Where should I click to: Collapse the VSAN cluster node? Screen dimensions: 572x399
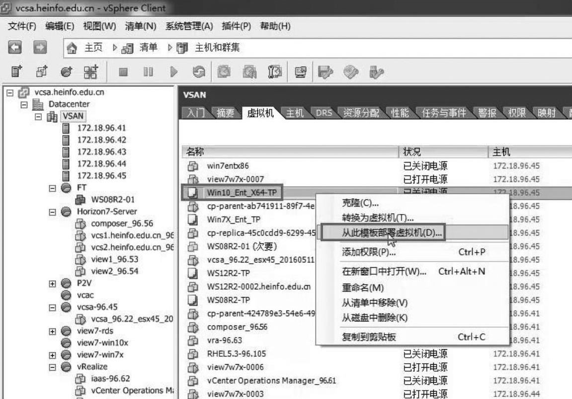point(38,117)
